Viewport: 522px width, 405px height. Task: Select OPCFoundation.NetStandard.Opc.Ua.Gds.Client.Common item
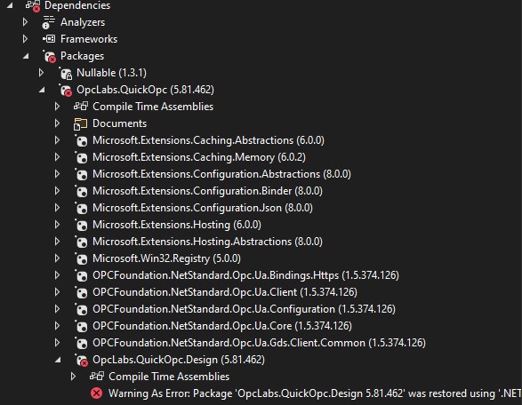[259, 343]
